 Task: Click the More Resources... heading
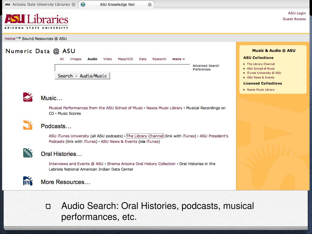tap(65, 182)
